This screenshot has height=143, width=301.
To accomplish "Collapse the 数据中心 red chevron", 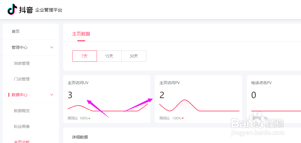I will (x=52, y=94).
